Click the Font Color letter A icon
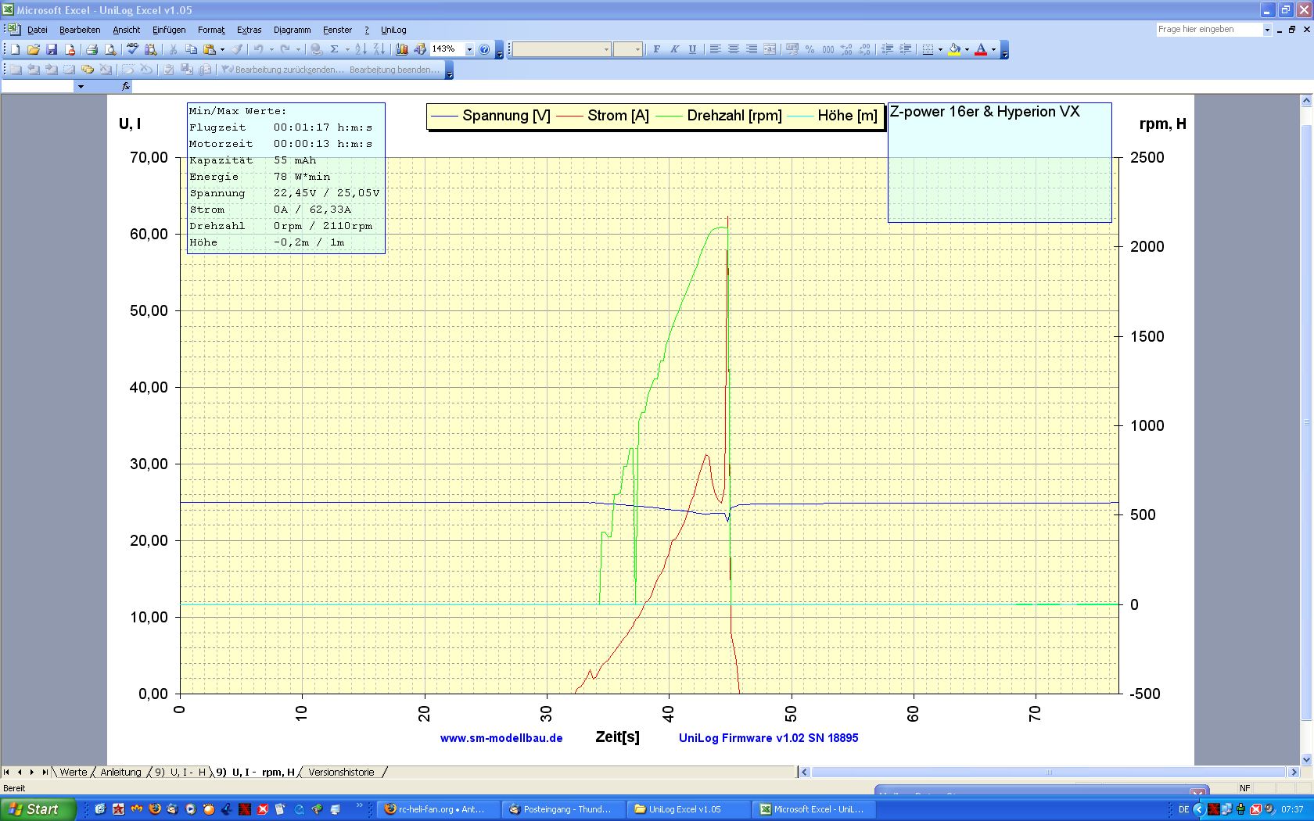This screenshot has width=1314, height=821. (981, 49)
